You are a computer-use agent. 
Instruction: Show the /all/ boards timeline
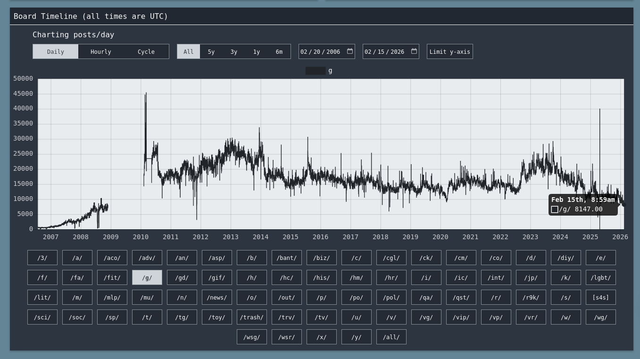391,337
